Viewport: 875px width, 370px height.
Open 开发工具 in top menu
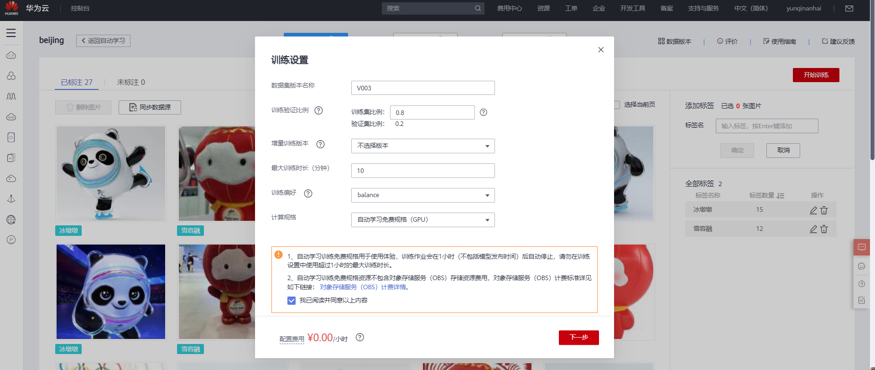[632, 8]
